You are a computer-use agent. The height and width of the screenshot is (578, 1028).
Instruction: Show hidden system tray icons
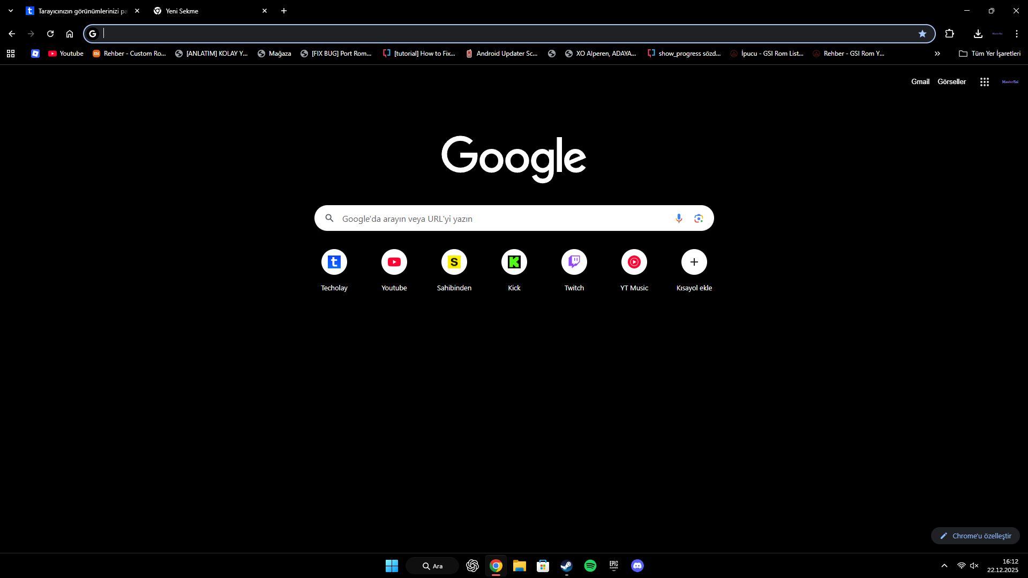(944, 566)
